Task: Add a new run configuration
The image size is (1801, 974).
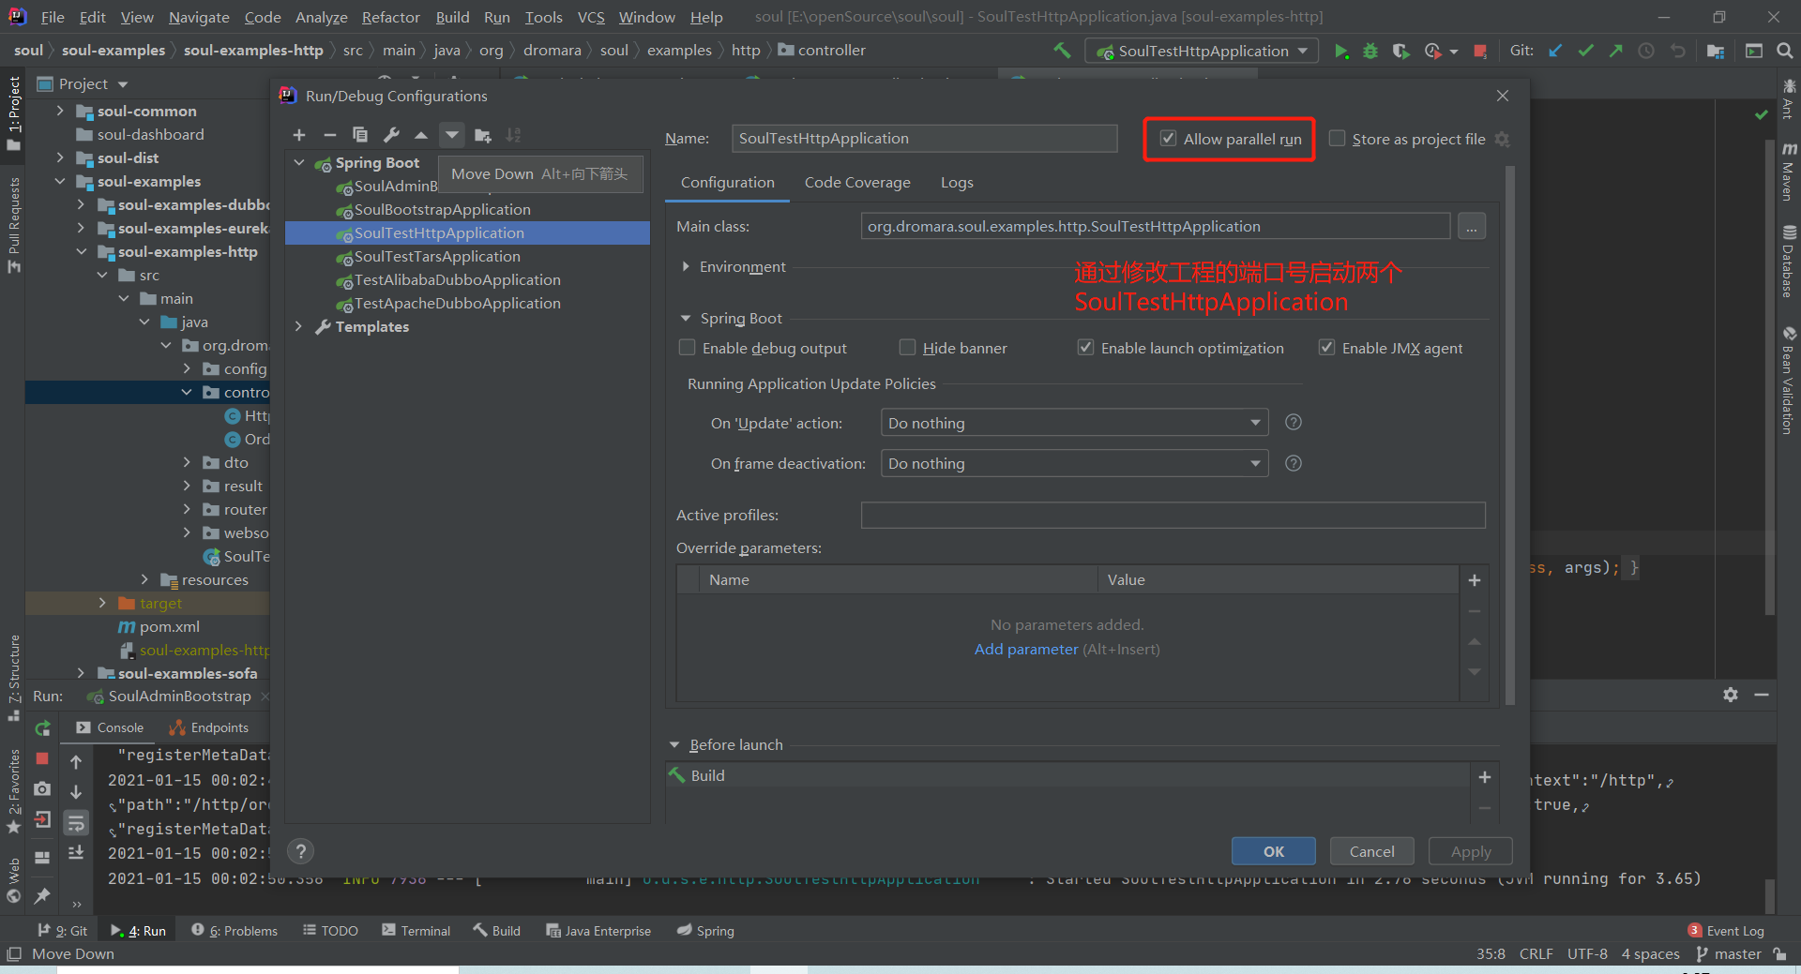Action: pyautogui.click(x=299, y=135)
